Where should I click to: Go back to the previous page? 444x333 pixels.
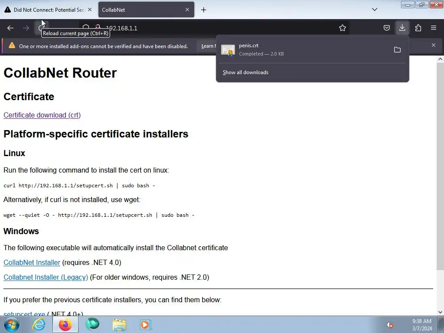(x=10, y=28)
